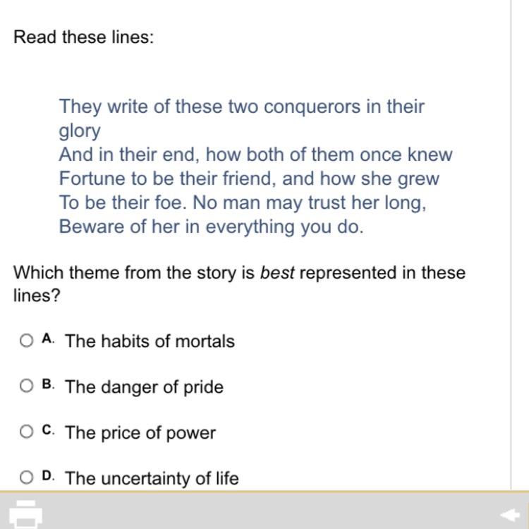The image size is (529, 529).
Task: Choose 'The danger of pride' answer text
Action: (x=144, y=387)
